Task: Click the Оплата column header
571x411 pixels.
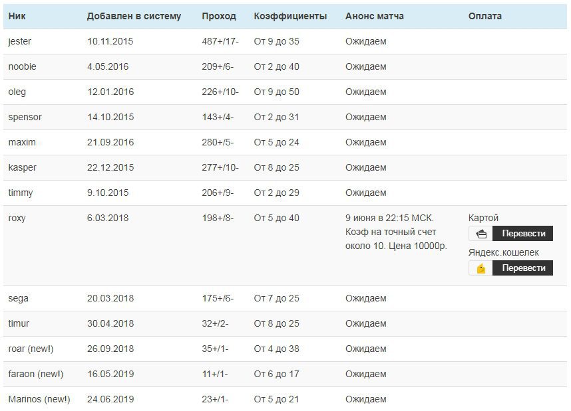Action: (x=485, y=16)
